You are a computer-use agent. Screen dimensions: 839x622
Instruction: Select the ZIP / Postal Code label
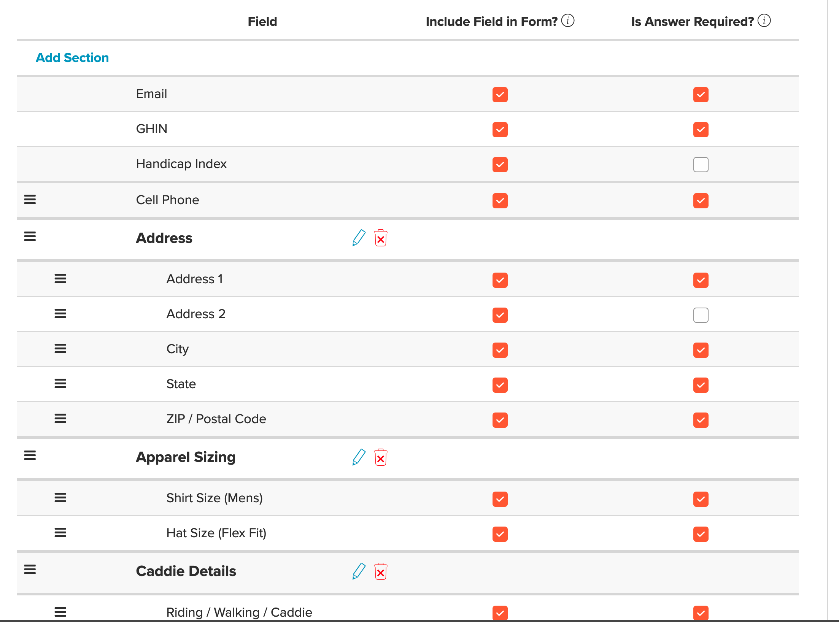(216, 419)
